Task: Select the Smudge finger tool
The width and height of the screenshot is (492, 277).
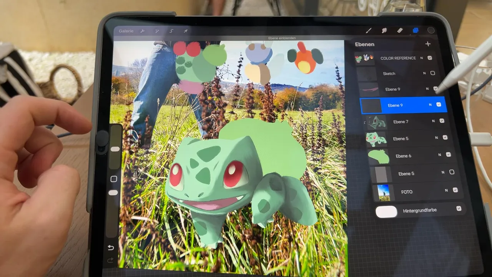Action: coord(384,30)
